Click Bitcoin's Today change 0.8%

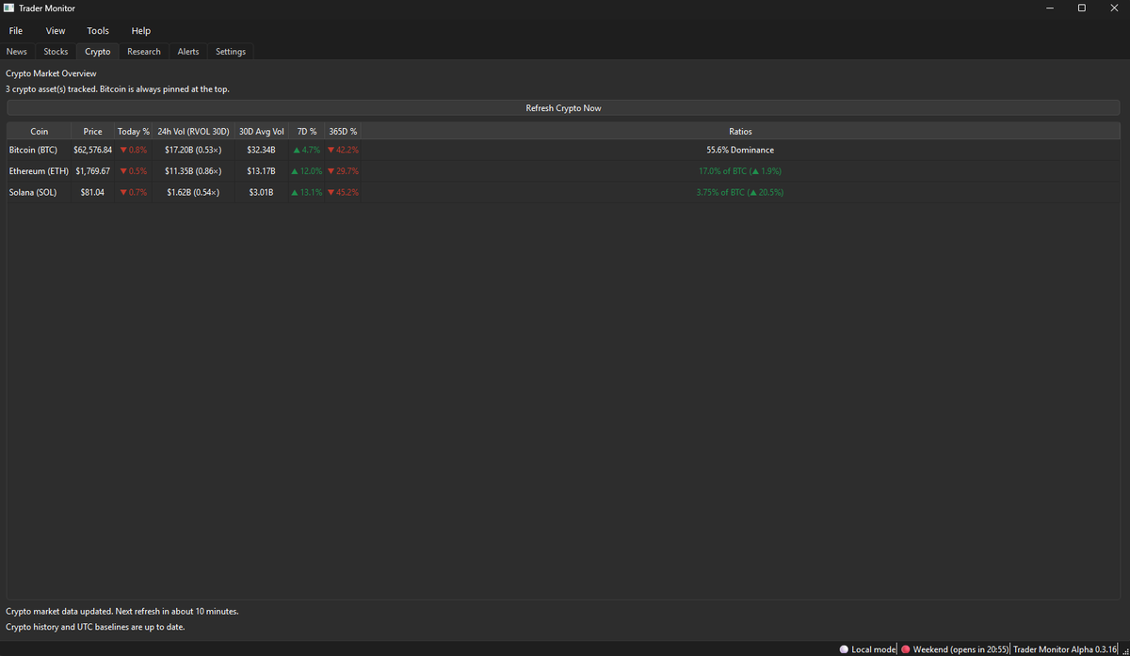coord(134,150)
